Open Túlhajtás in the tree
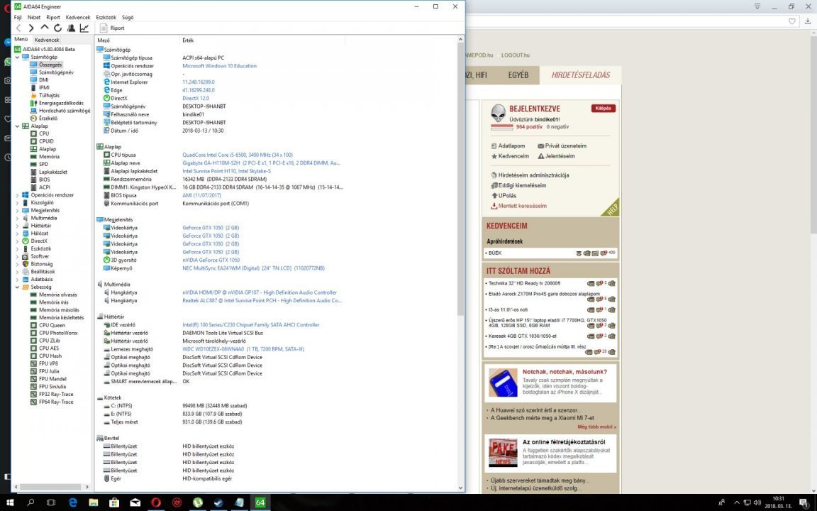 click(x=50, y=95)
